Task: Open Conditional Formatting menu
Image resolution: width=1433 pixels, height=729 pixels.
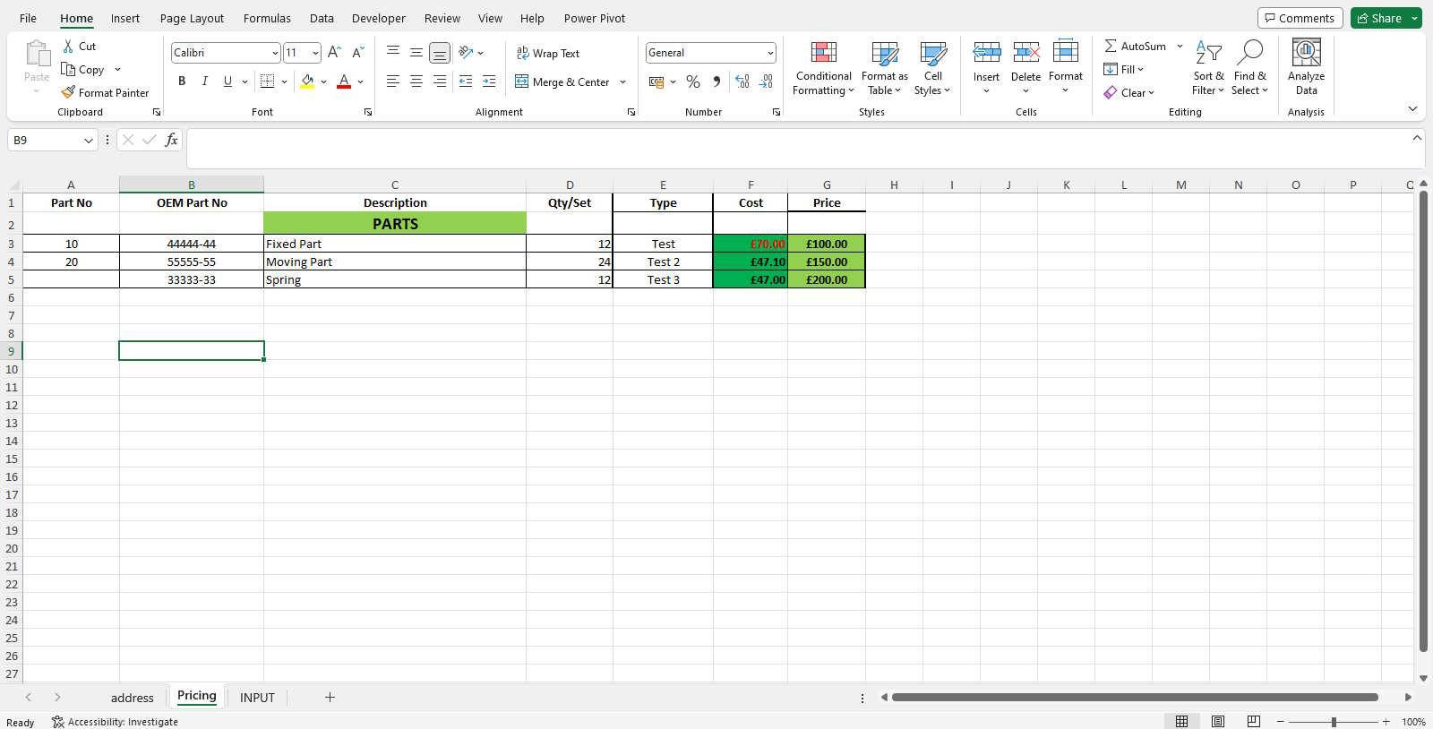Action: coord(823,67)
